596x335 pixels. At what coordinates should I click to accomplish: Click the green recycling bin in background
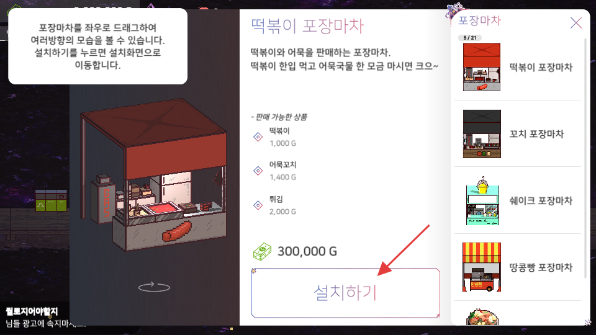[51, 200]
